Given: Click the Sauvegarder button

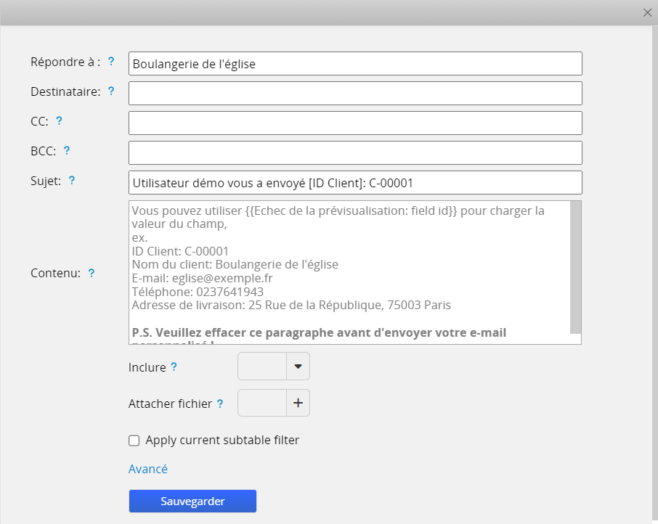Looking at the screenshot, I should coord(192,502).
